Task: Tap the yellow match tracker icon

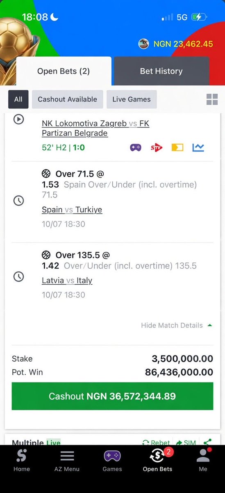Action: point(177,147)
